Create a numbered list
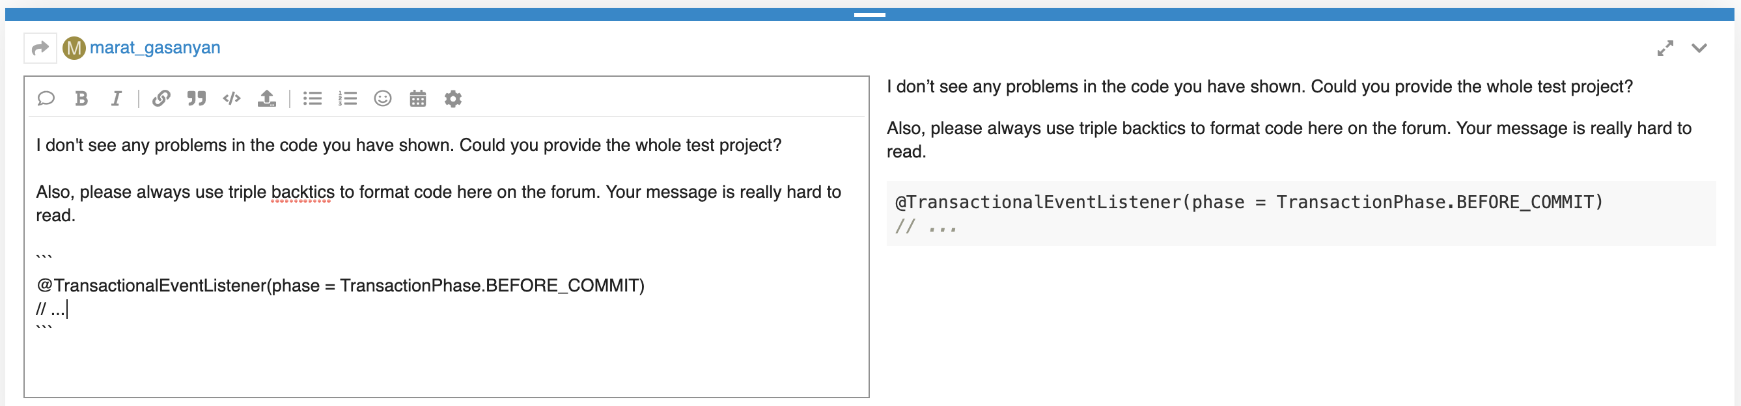Screen dimensions: 1741x406 point(348,99)
